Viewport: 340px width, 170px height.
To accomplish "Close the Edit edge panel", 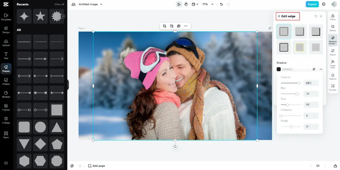I will (x=321, y=16).
